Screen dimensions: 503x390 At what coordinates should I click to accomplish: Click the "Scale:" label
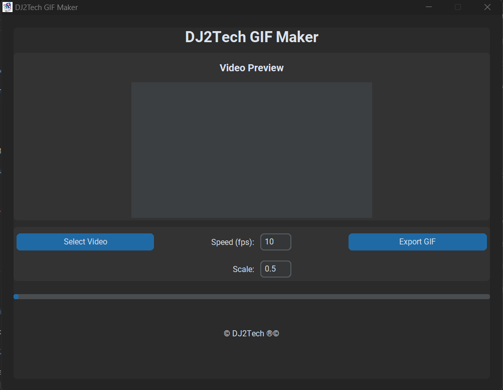coord(243,269)
